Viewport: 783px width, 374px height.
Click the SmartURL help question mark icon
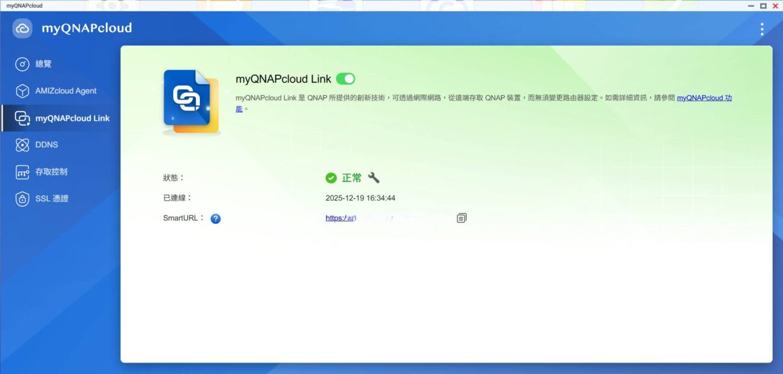pos(216,218)
